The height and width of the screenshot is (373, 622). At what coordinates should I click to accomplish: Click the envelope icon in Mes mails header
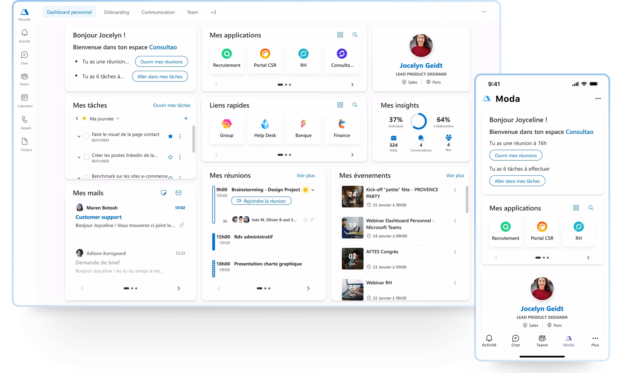pyautogui.click(x=179, y=193)
